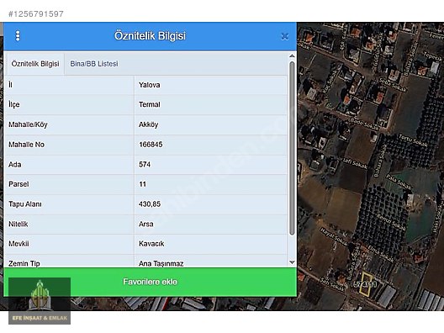The height and width of the screenshot is (333, 444).
Task: Click the Remzi Sokak label on map
Action: (x=391, y=222)
